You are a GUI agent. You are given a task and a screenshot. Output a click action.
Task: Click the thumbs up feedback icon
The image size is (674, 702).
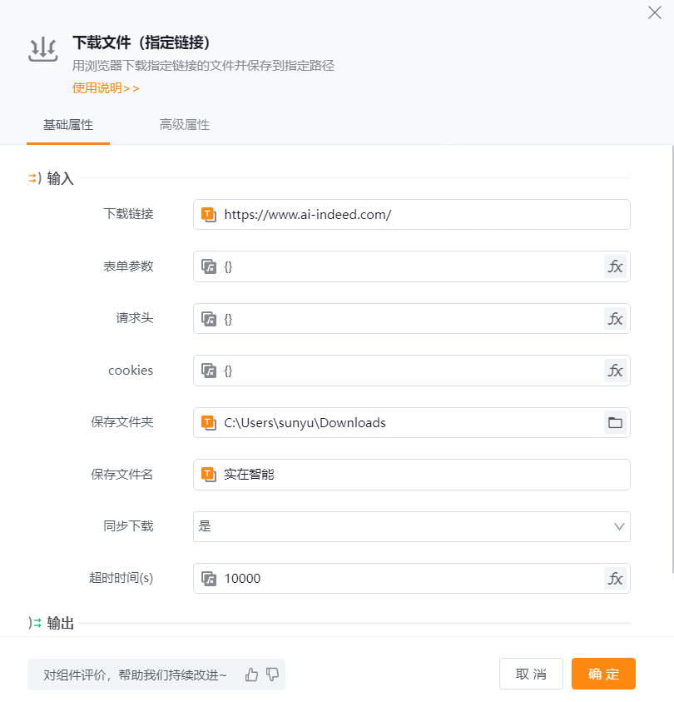tap(251, 675)
